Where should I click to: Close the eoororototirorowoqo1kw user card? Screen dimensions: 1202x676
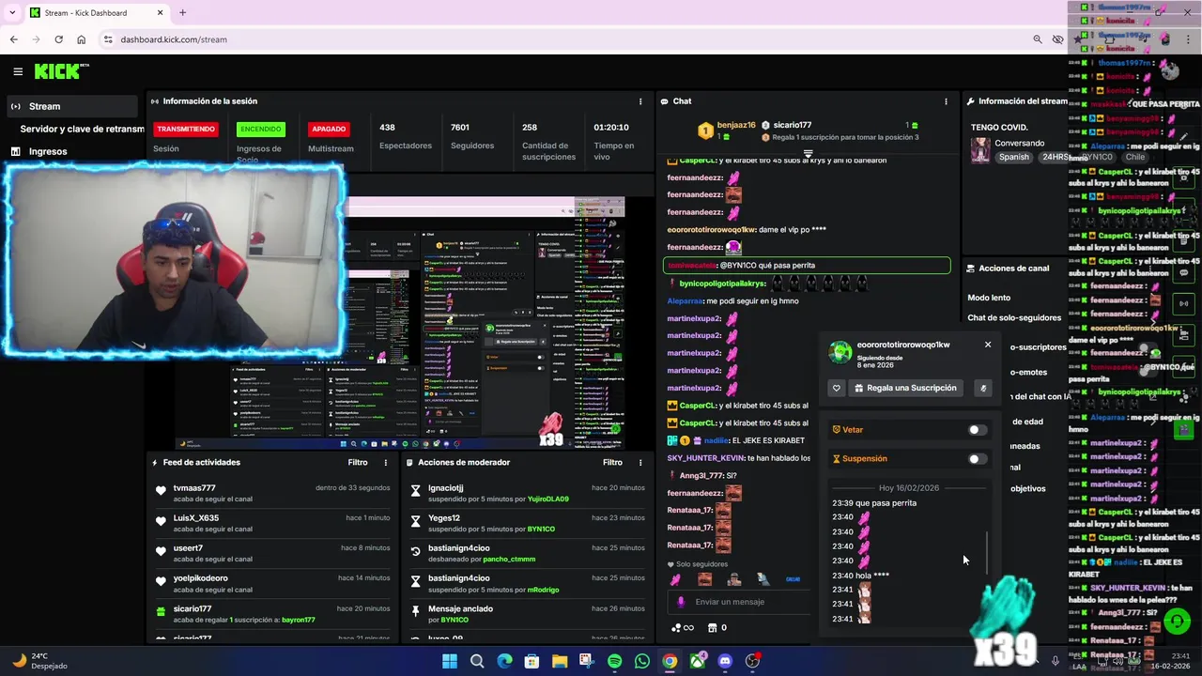988,345
